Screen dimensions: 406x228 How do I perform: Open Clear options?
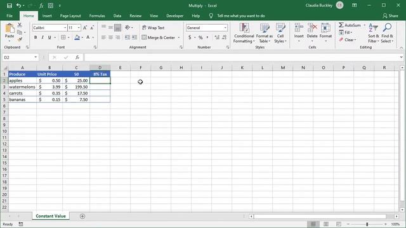point(347,39)
